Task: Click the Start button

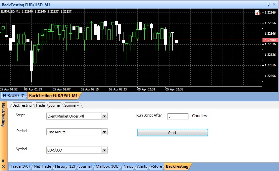Action: click(x=172, y=133)
